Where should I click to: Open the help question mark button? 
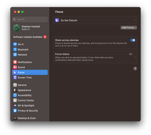click(135, 69)
